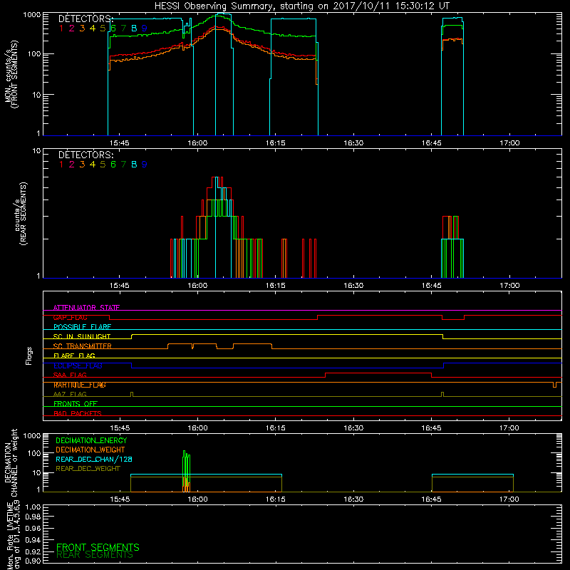Click orange detector 3 in front segments legend

pos(82,28)
